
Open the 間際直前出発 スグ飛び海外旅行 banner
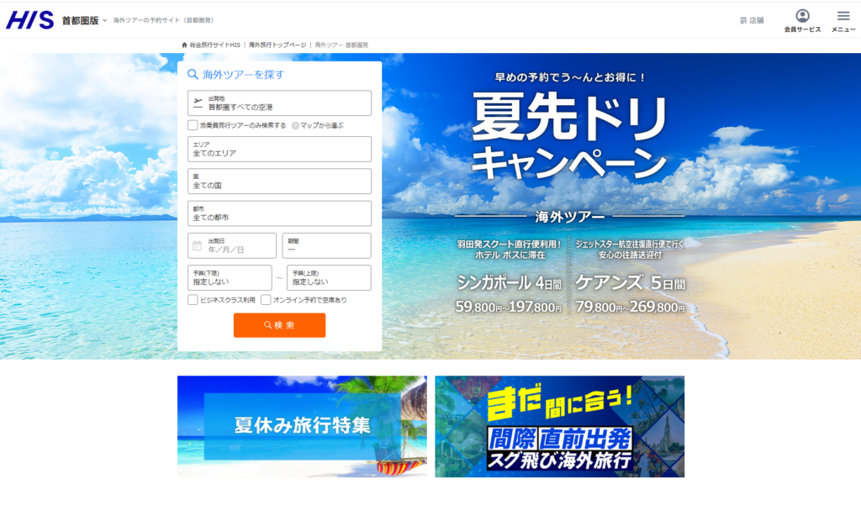point(559,426)
